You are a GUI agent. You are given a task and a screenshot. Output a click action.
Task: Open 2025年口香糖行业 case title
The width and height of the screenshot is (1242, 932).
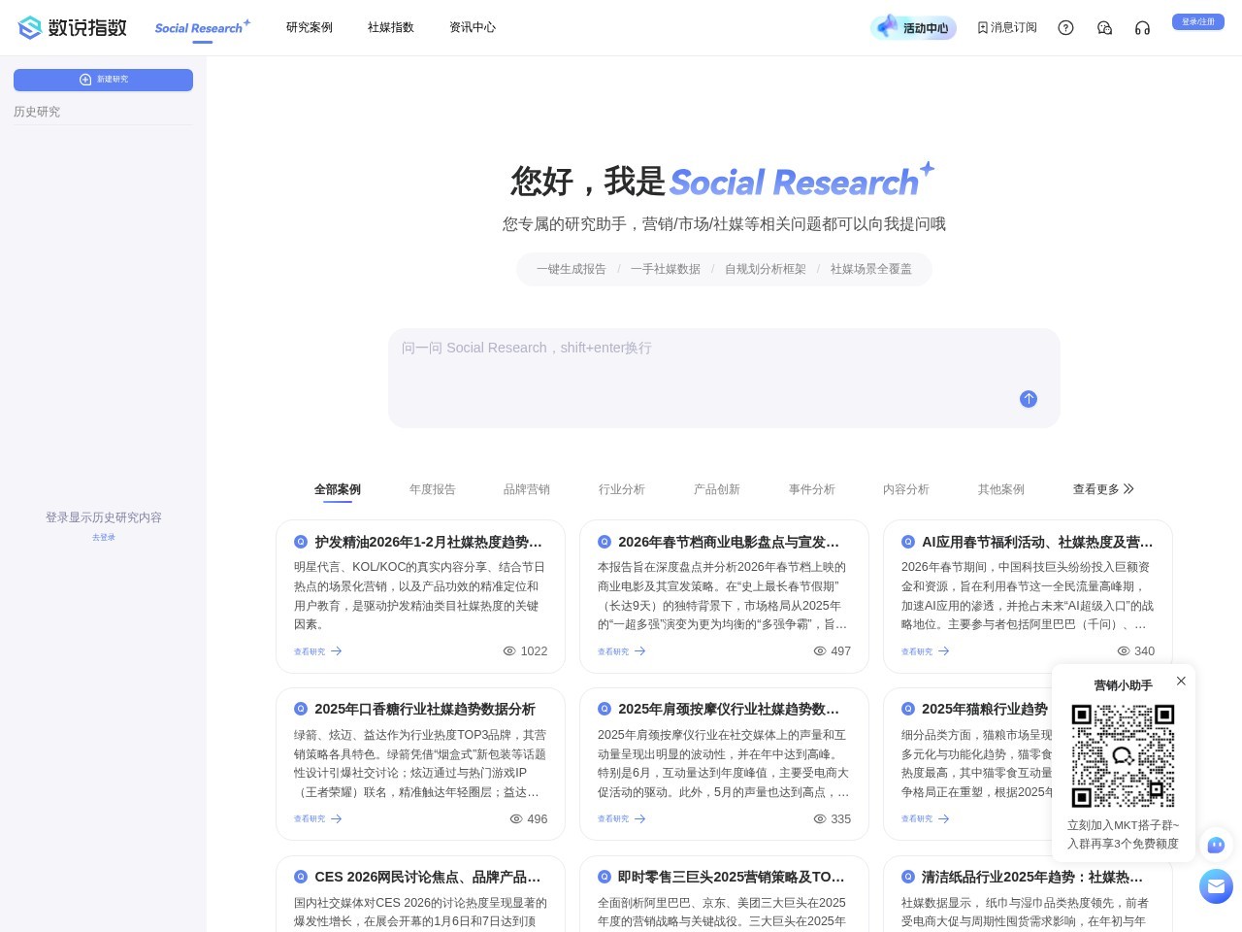click(x=425, y=709)
